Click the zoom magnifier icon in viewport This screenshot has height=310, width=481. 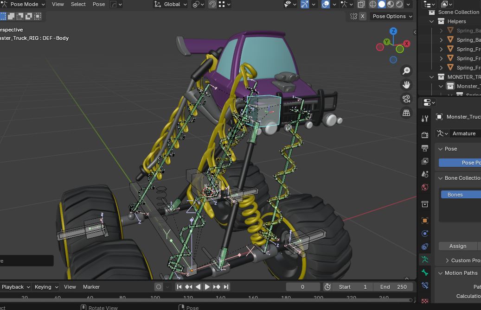[x=406, y=71]
